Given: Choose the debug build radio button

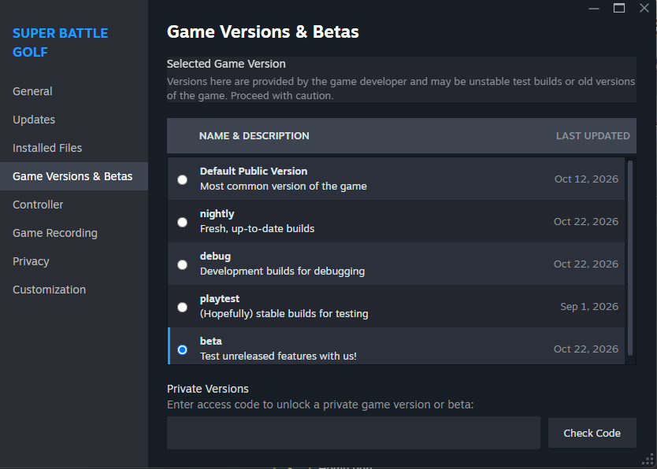Looking at the screenshot, I should point(182,265).
